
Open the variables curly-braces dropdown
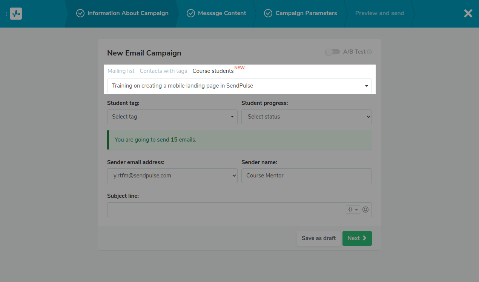click(353, 210)
